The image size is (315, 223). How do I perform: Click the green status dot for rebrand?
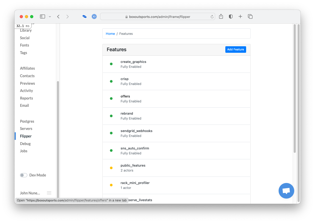click(111, 116)
